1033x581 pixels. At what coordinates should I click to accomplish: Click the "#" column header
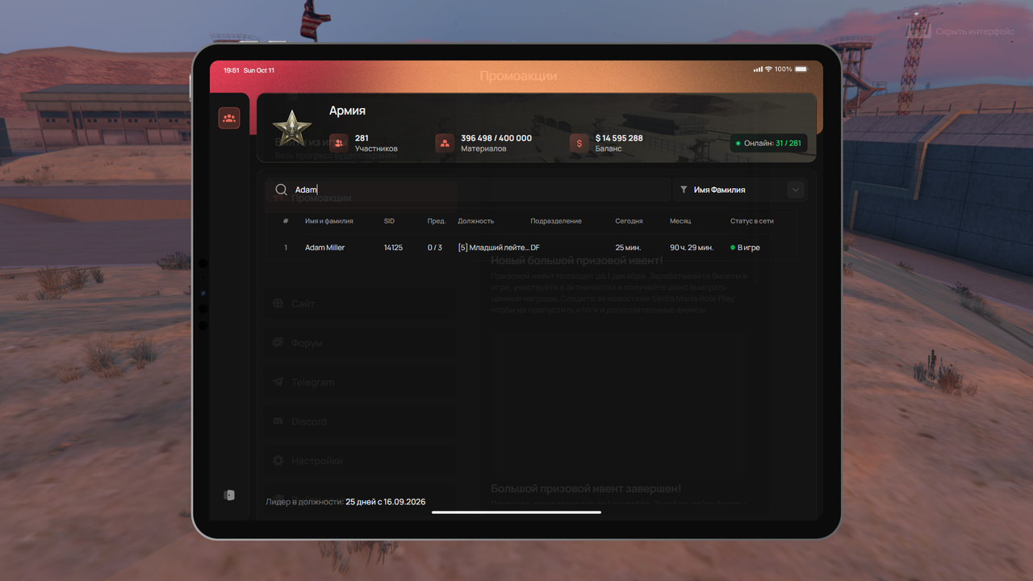click(x=286, y=221)
